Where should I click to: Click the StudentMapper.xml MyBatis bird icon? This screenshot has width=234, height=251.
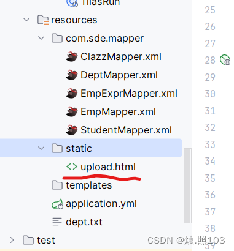coord(72,130)
